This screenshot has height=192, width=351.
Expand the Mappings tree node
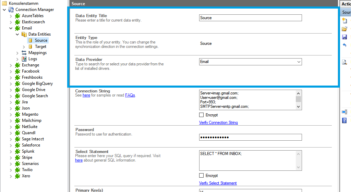(17, 53)
